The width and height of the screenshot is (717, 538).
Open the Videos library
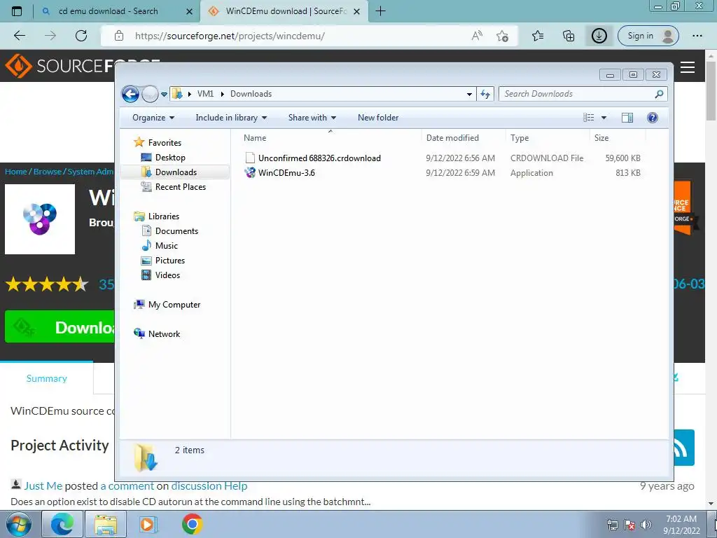click(160, 275)
